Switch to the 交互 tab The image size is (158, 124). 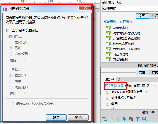point(142,16)
